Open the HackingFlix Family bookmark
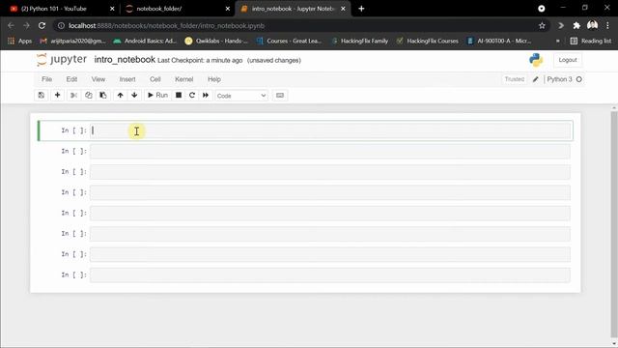The image size is (618, 348). [360, 41]
